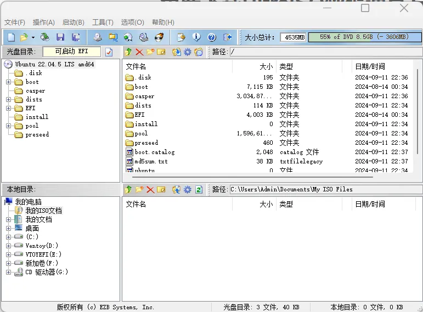Image resolution: width=423 pixels, height=312 pixels.
Task: Click the New image file icon
Action: coord(11,37)
